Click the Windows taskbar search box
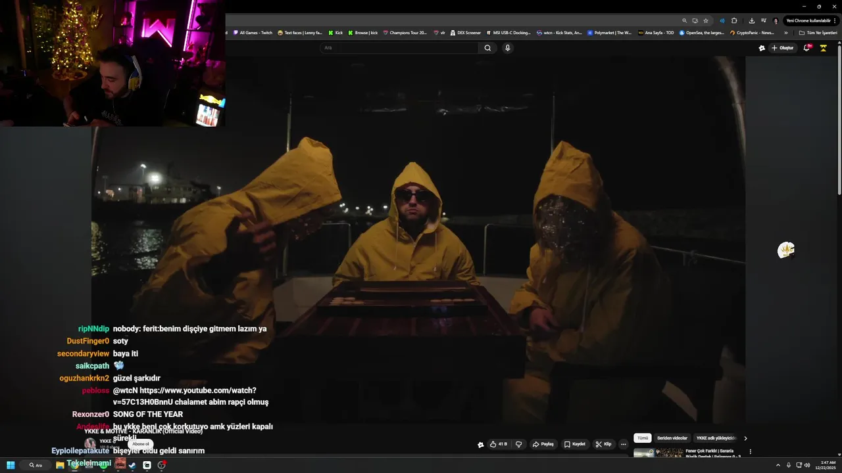The height and width of the screenshot is (473, 842). point(36,465)
